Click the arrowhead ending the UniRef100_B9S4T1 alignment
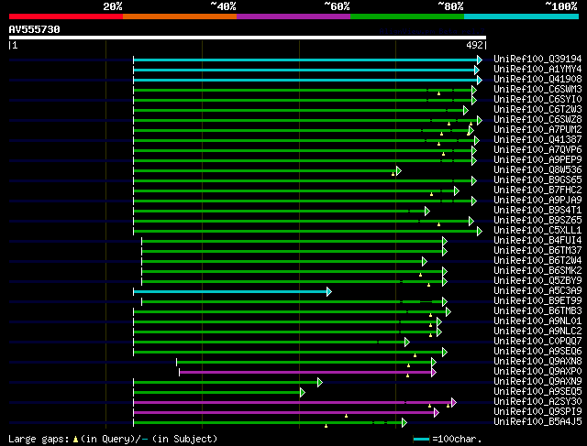The height and width of the screenshot is (446, 587). click(x=427, y=212)
